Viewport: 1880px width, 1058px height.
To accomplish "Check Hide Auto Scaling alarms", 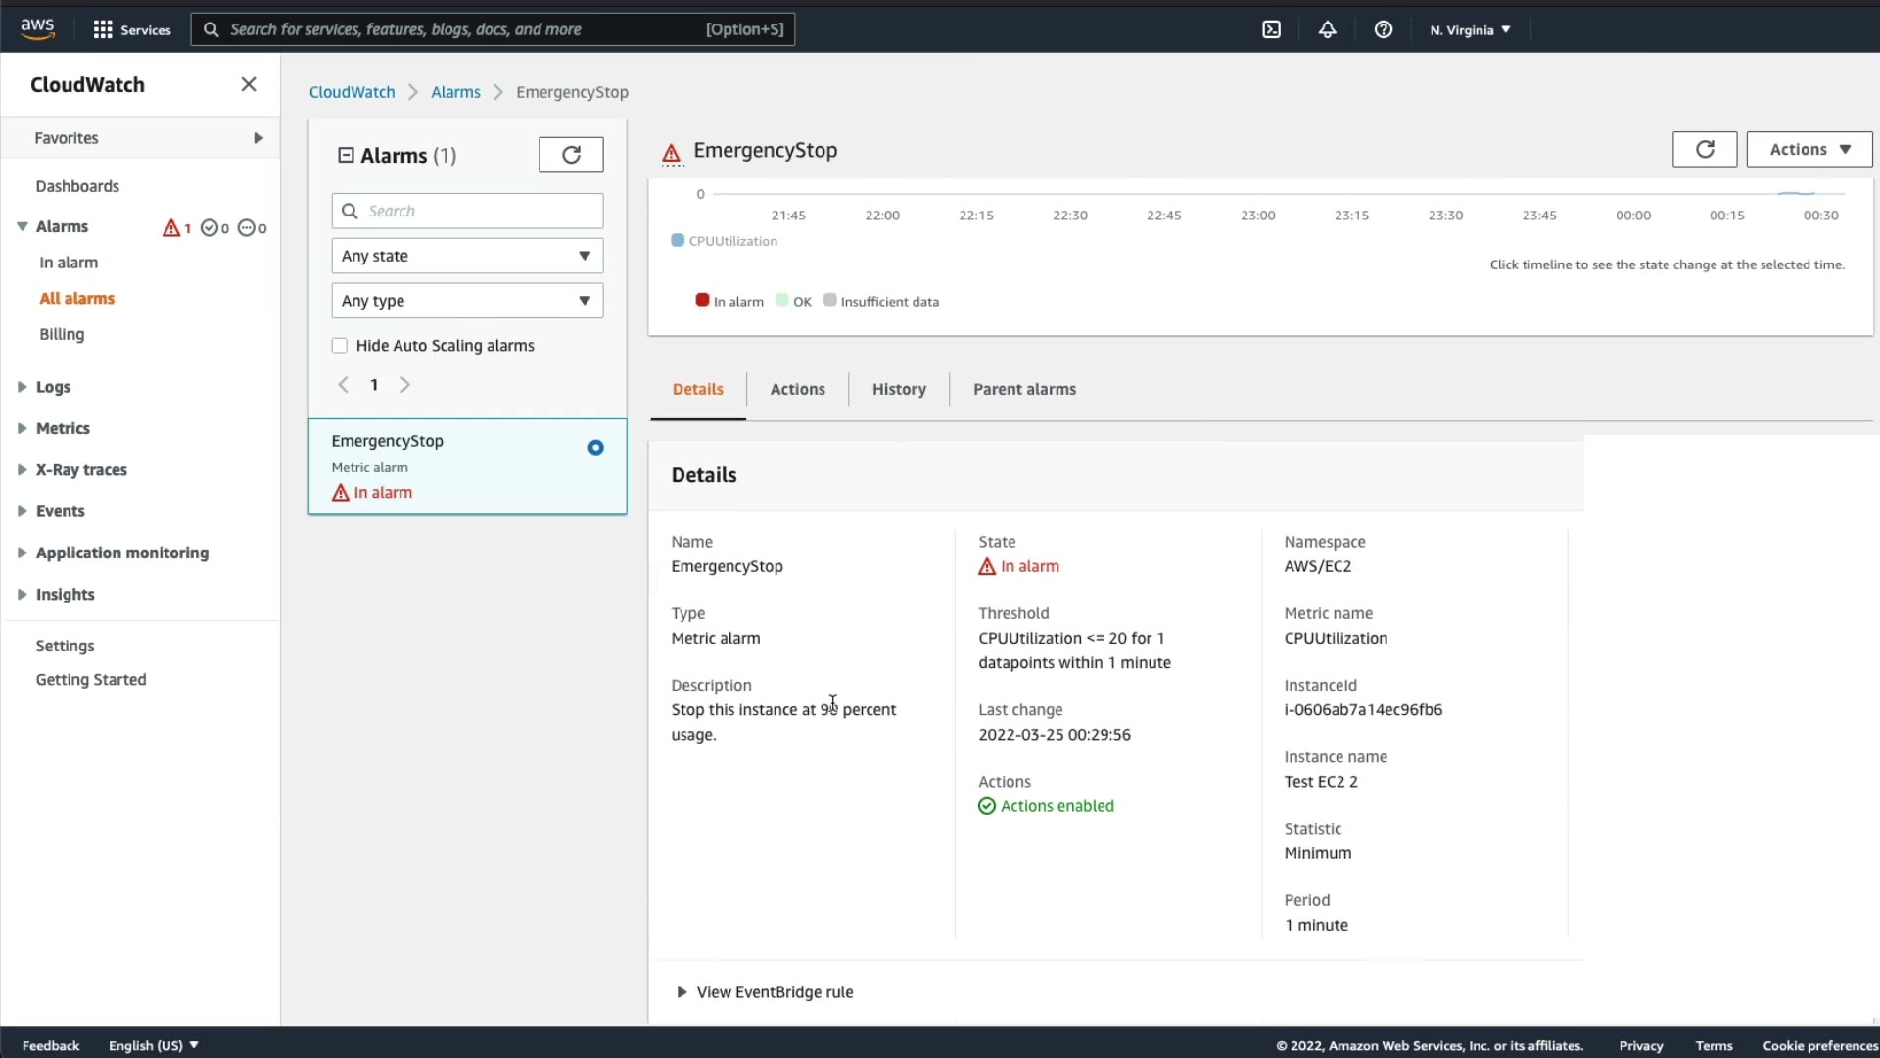I will tap(340, 346).
